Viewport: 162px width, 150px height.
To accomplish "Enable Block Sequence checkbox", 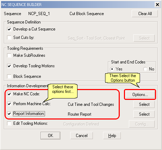I will tap(9, 76).
